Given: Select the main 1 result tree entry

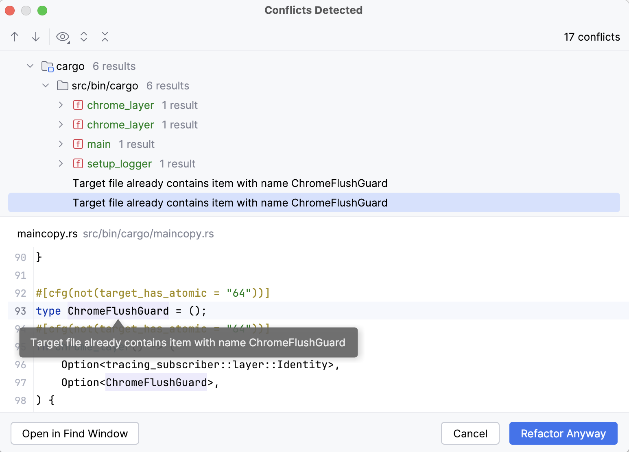Looking at the screenshot, I should [x=99, y=144].
